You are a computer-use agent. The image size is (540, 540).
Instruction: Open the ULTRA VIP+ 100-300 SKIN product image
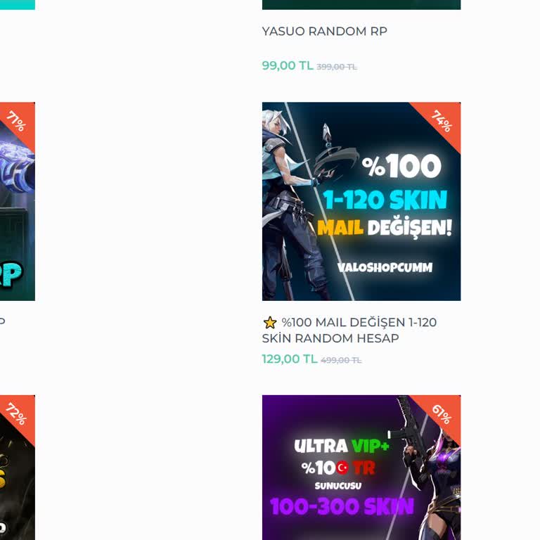coord(361,468)
